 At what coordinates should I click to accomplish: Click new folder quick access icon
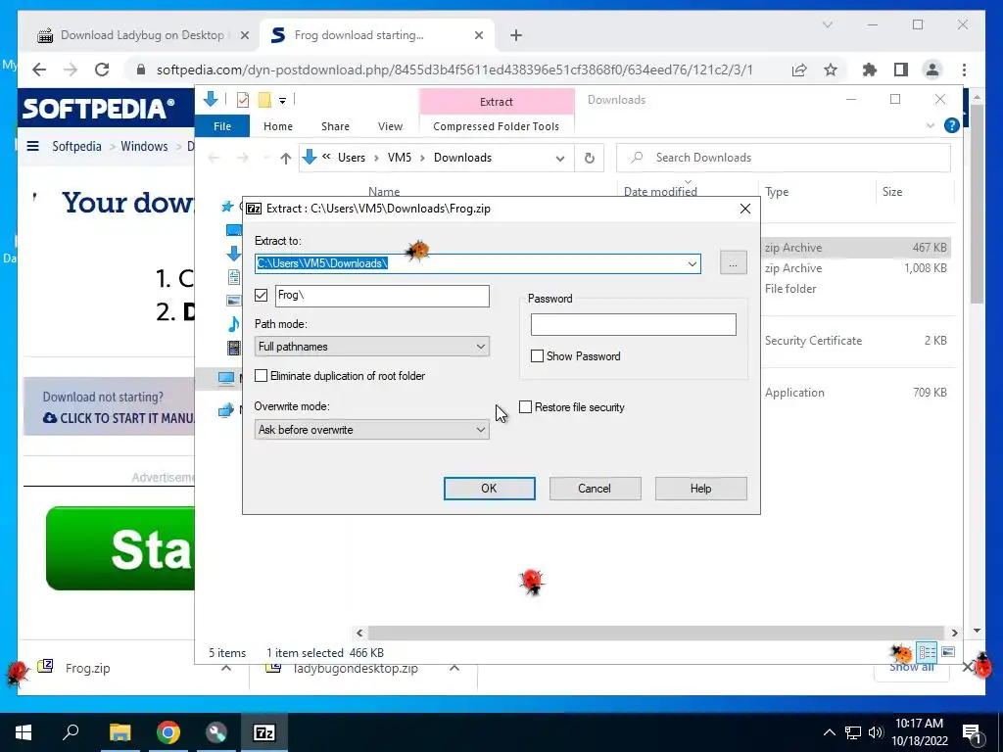coord(264,100)
